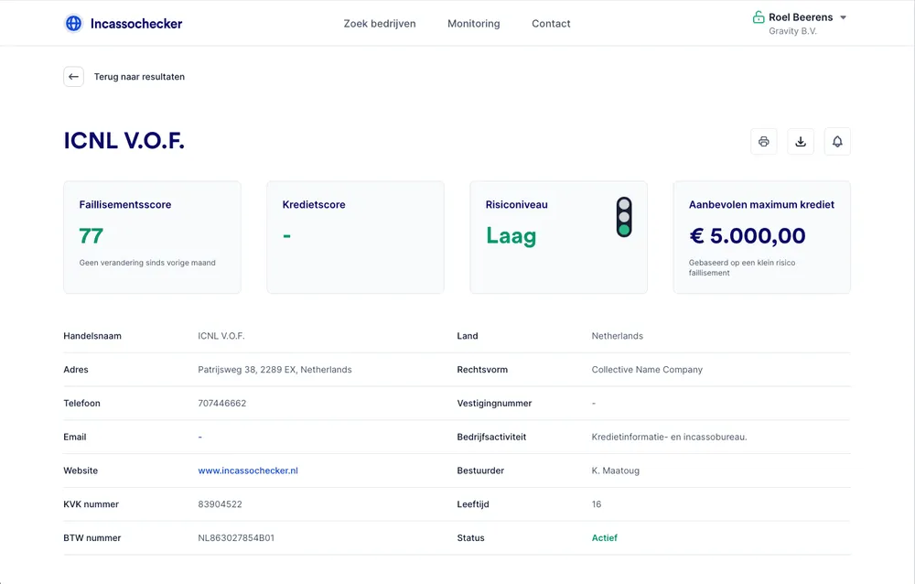Open the Contact page
This screenshot has height=584, width=915.
click(551, 24)
